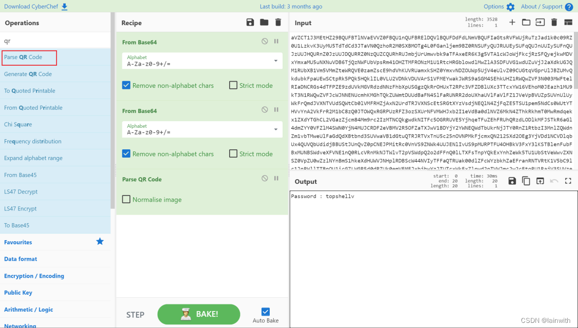Disable the first From Base64 operation
Viewport: 578px width, 328px height.
pos(265,41)
